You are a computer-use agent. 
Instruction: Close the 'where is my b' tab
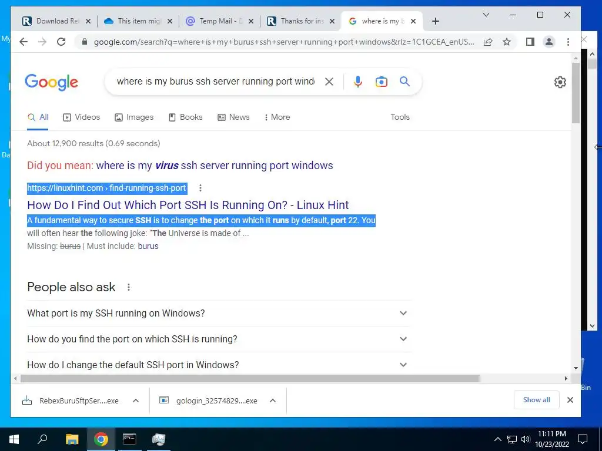coord(413,21)
